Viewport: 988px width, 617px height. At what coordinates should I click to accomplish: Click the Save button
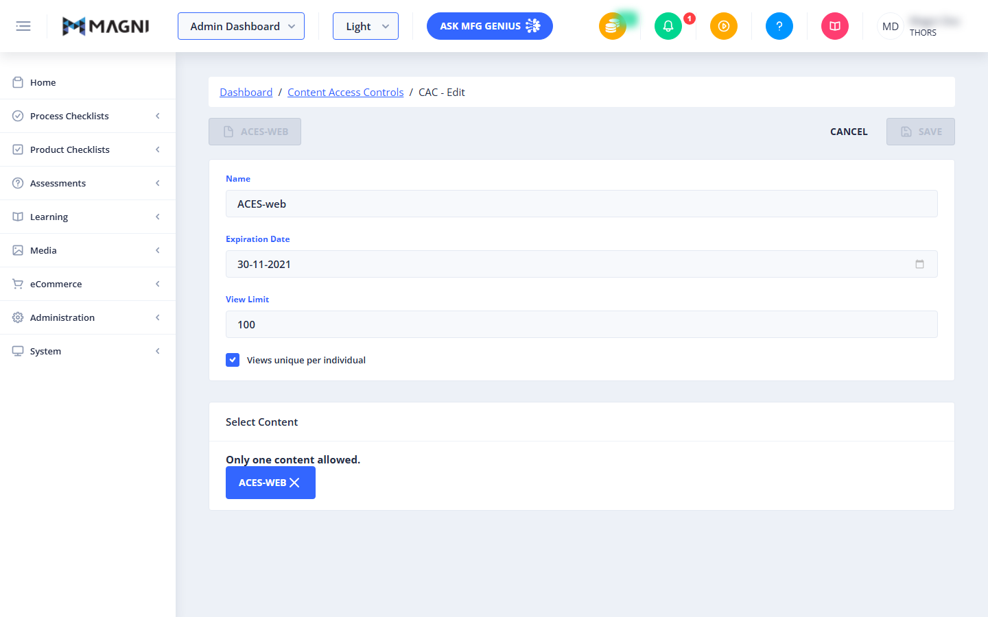921,132
